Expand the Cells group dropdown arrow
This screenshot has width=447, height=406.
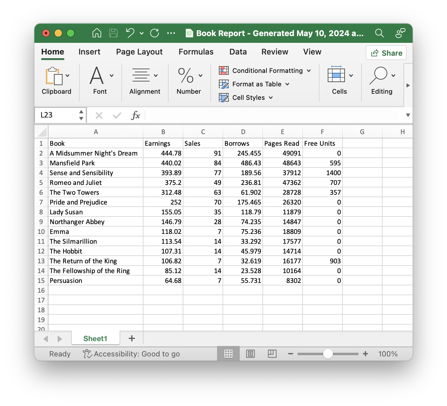point(351,76)
